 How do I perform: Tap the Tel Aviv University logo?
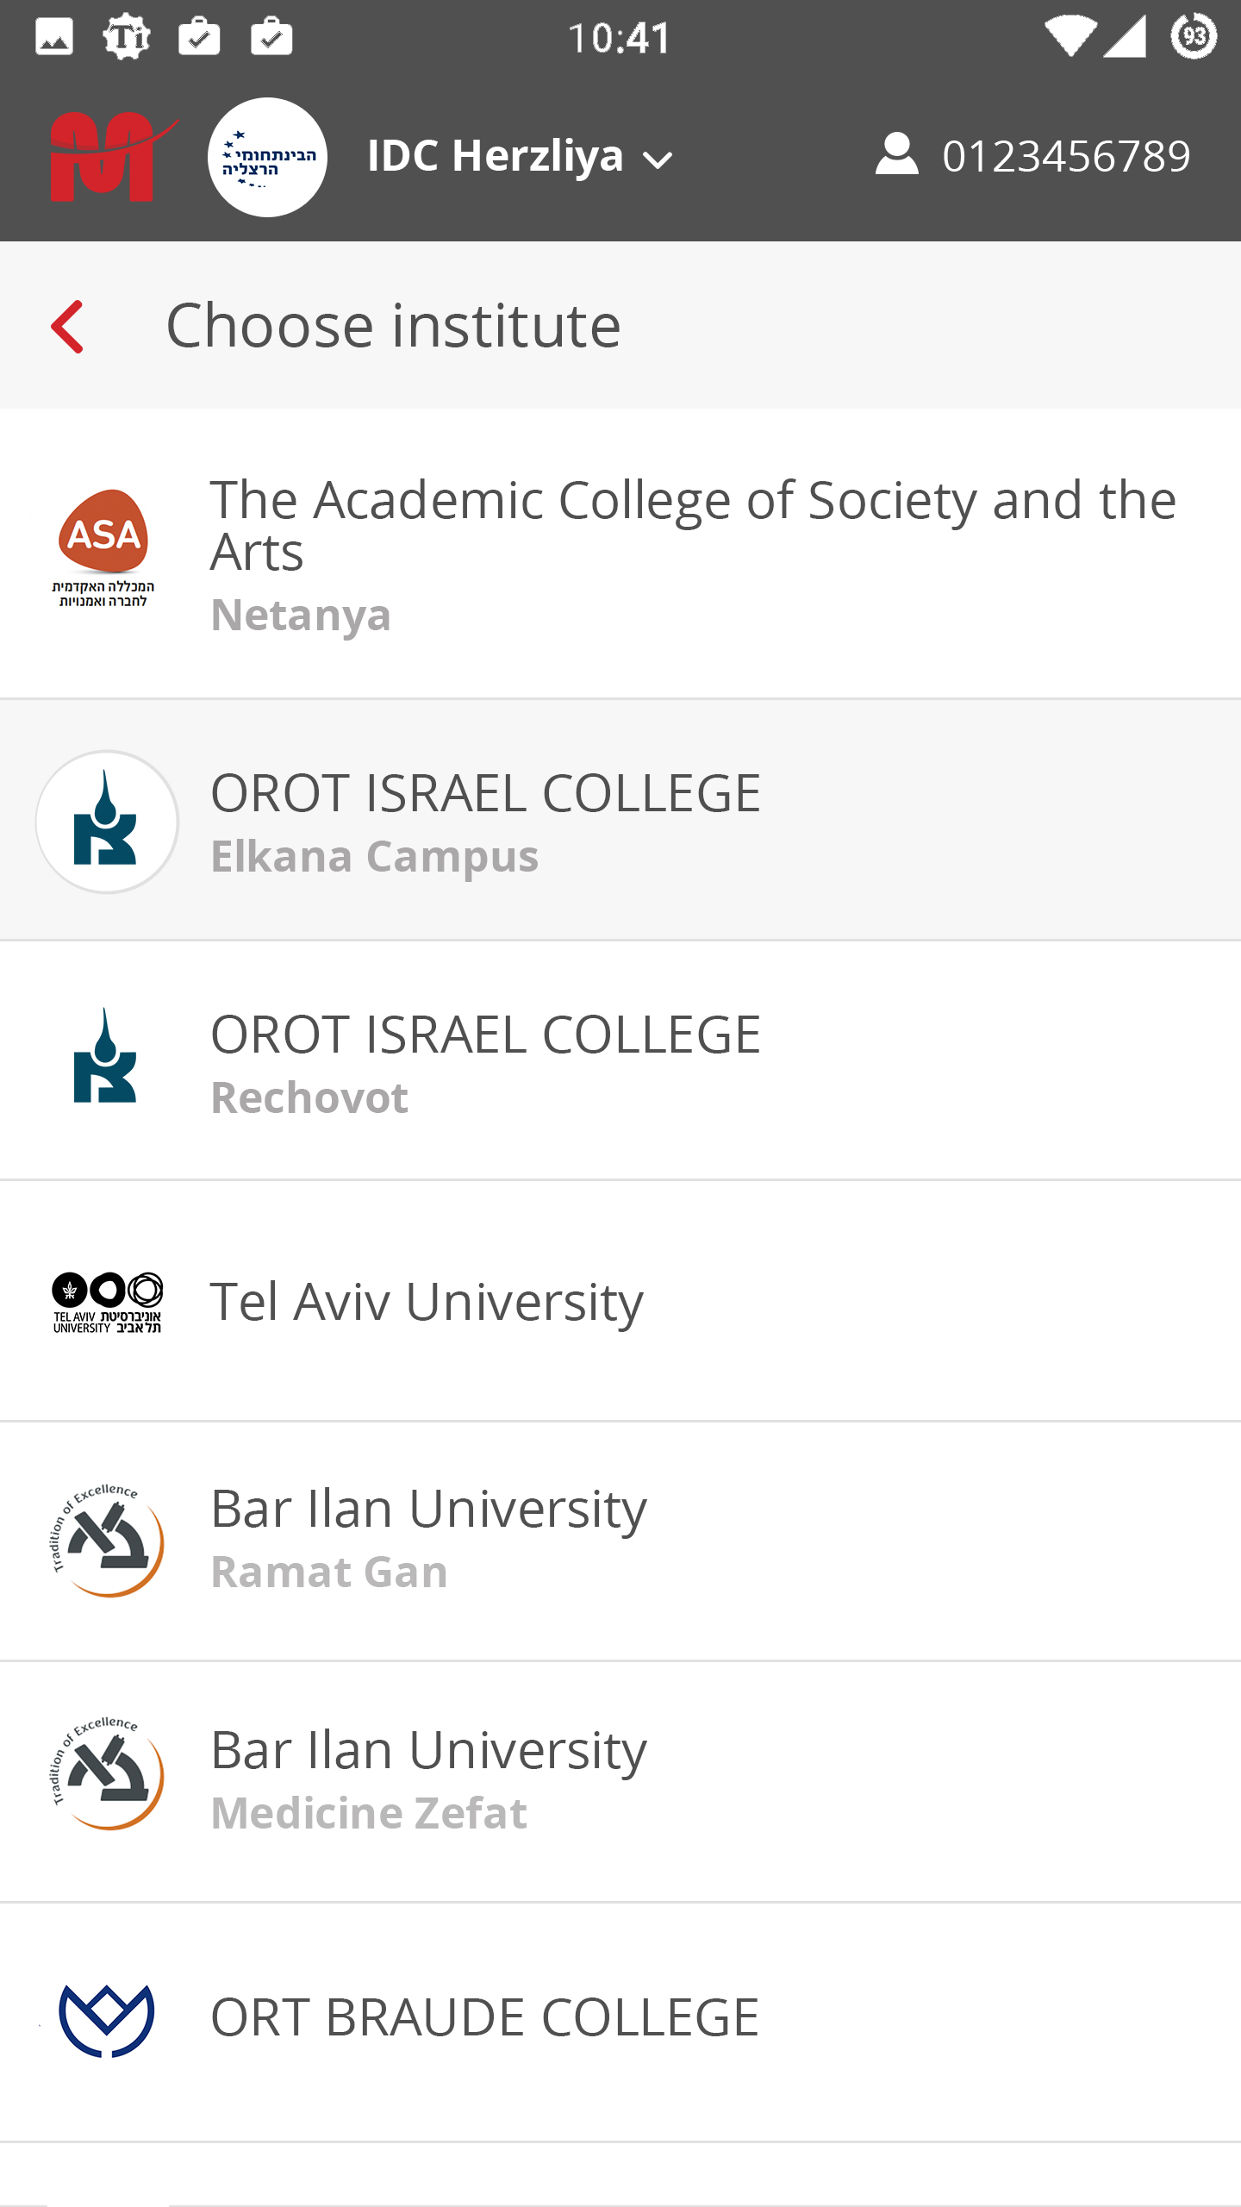tap(107, 1302)
